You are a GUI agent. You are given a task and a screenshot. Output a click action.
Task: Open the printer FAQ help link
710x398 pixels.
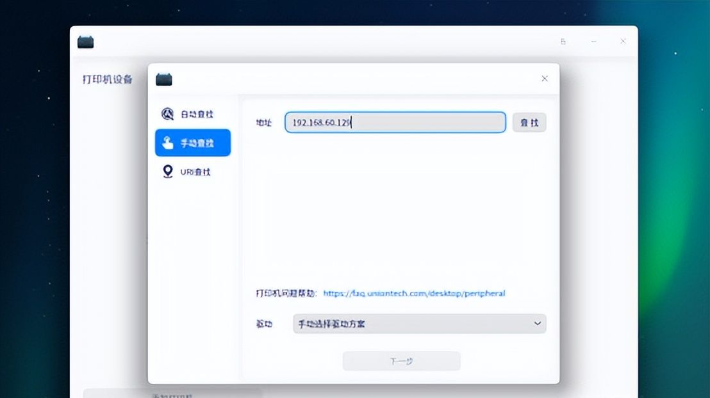[x=414, y=293]
